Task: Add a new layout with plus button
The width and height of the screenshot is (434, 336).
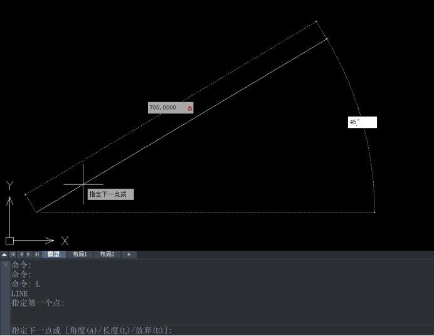Action: click(x=129, y=255)
